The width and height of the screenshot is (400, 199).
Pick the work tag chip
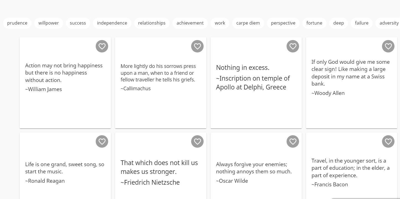point(220,23)
